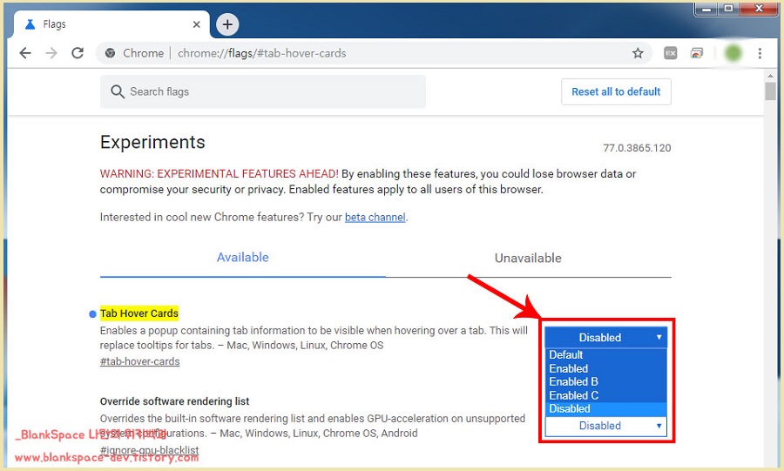Click the magnifier icon in Search flags
This screenshot has width=784, height=471.
[x=118, y=91]
